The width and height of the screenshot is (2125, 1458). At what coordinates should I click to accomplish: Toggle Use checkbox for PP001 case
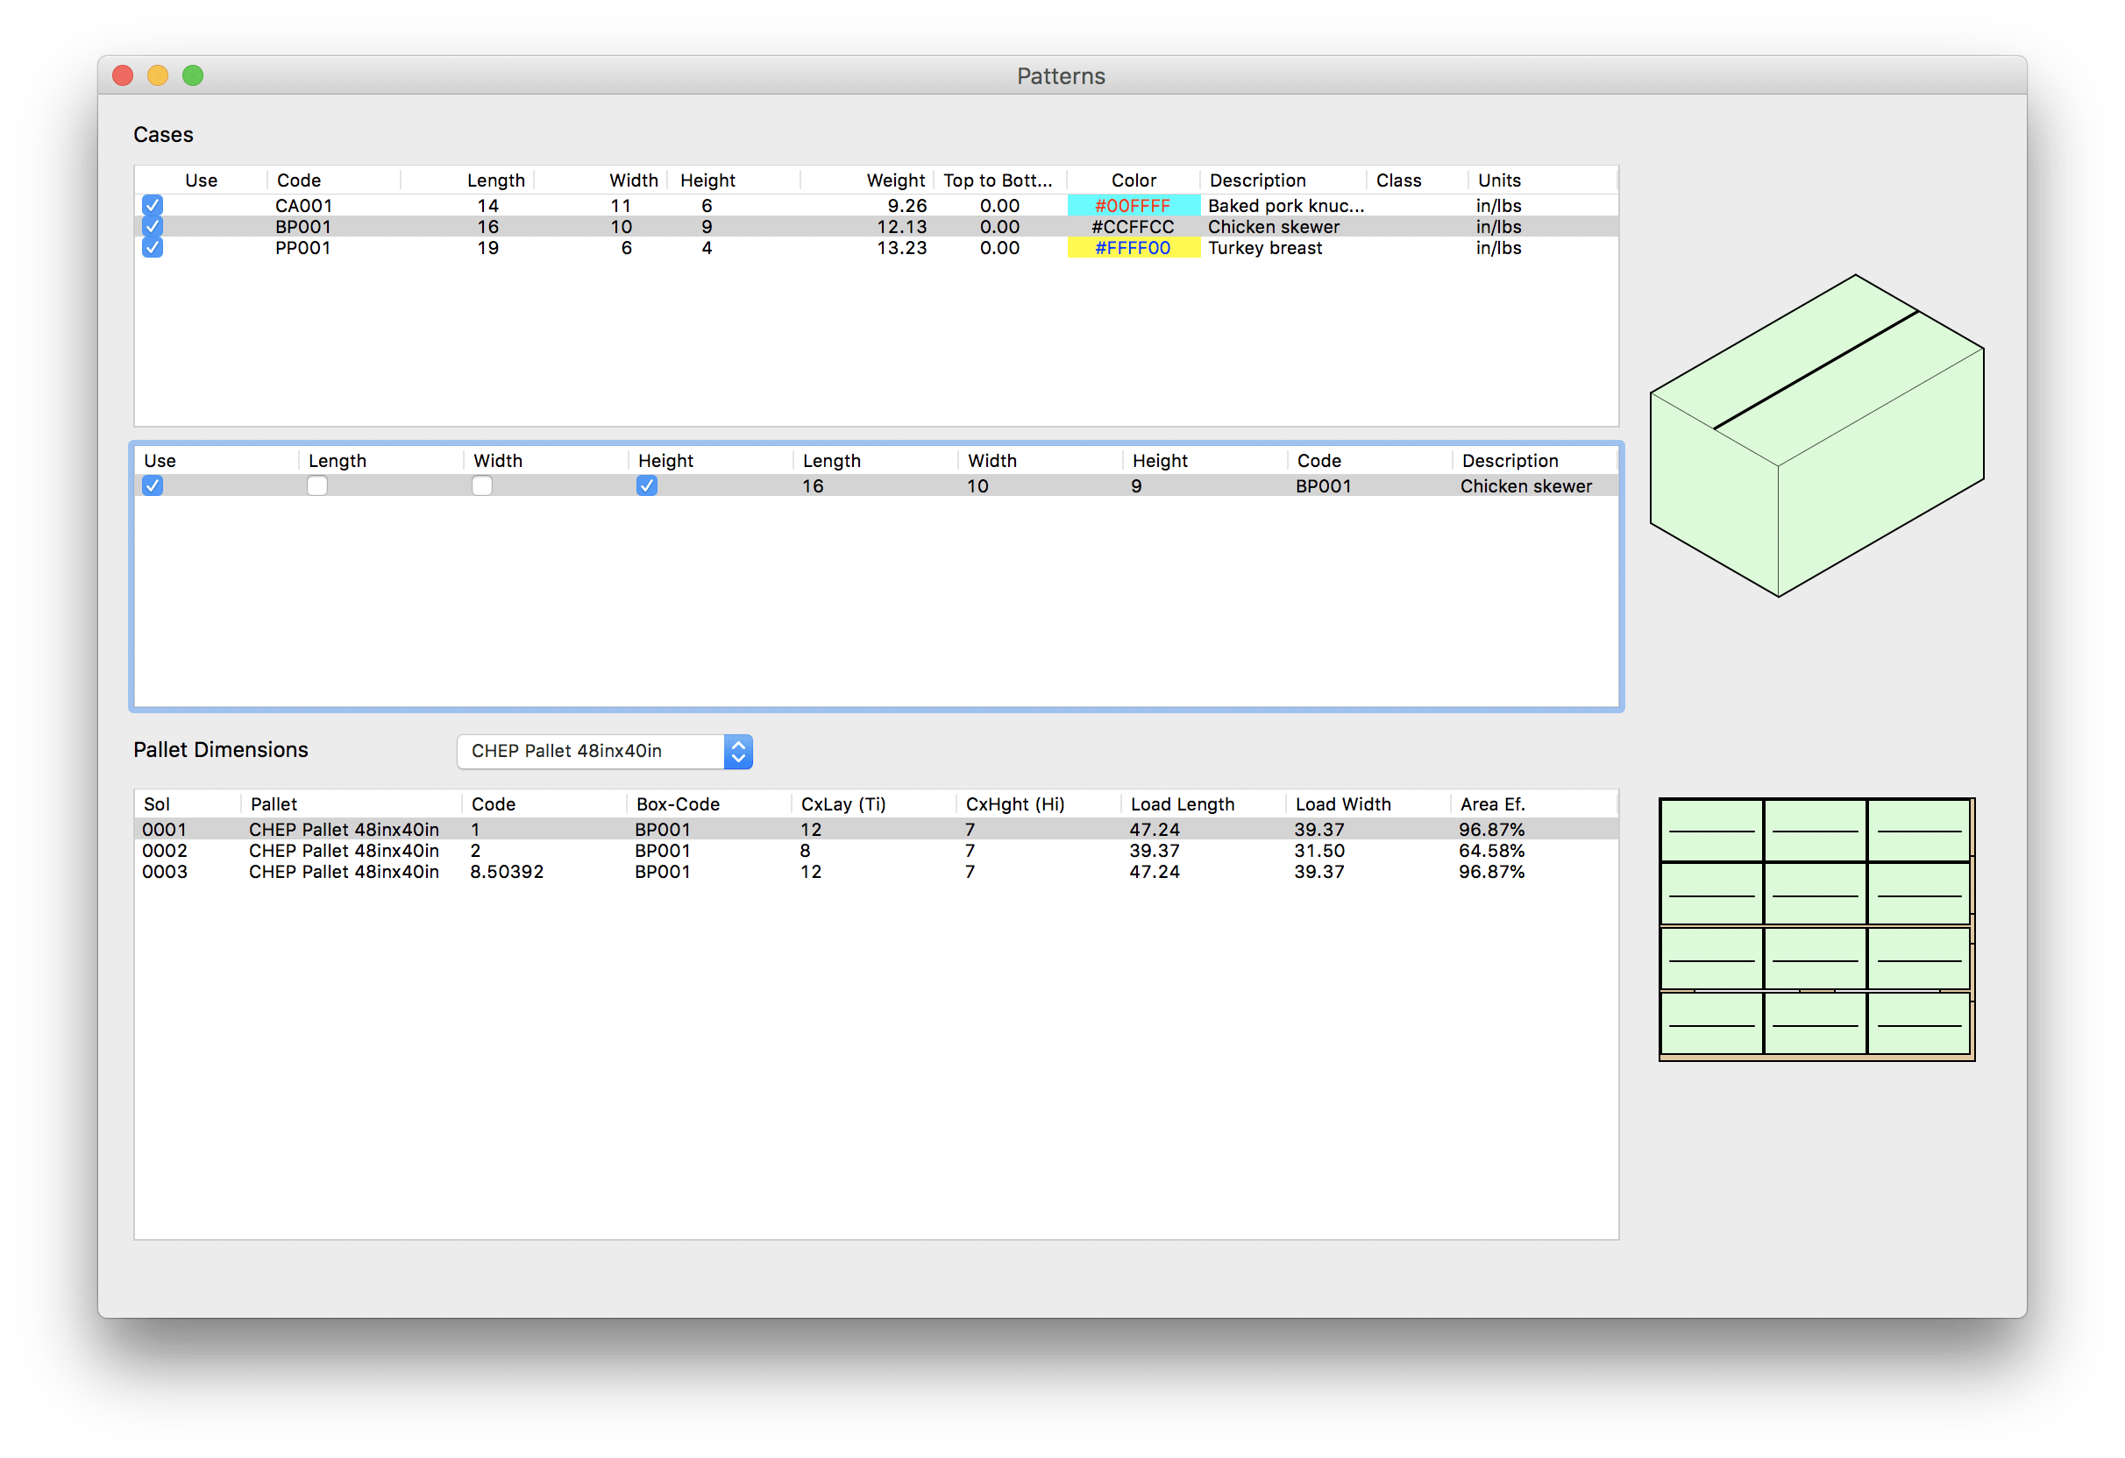153,248
